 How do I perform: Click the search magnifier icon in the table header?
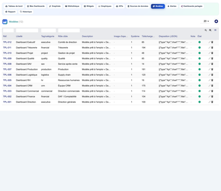206,30
